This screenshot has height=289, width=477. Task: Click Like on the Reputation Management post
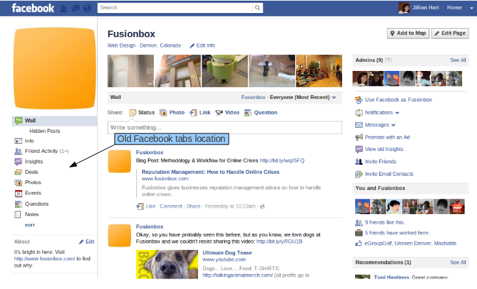pos(151,206)
